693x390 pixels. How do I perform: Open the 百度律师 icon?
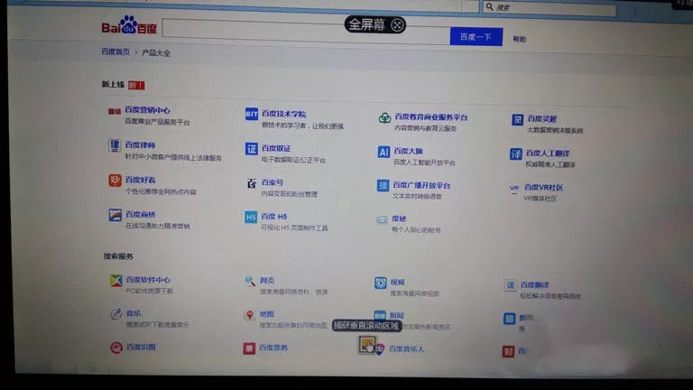tap(115, 145)
